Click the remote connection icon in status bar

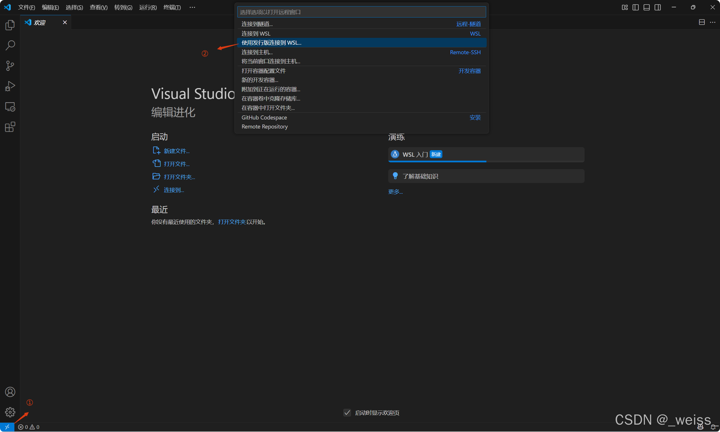point(7,427)
